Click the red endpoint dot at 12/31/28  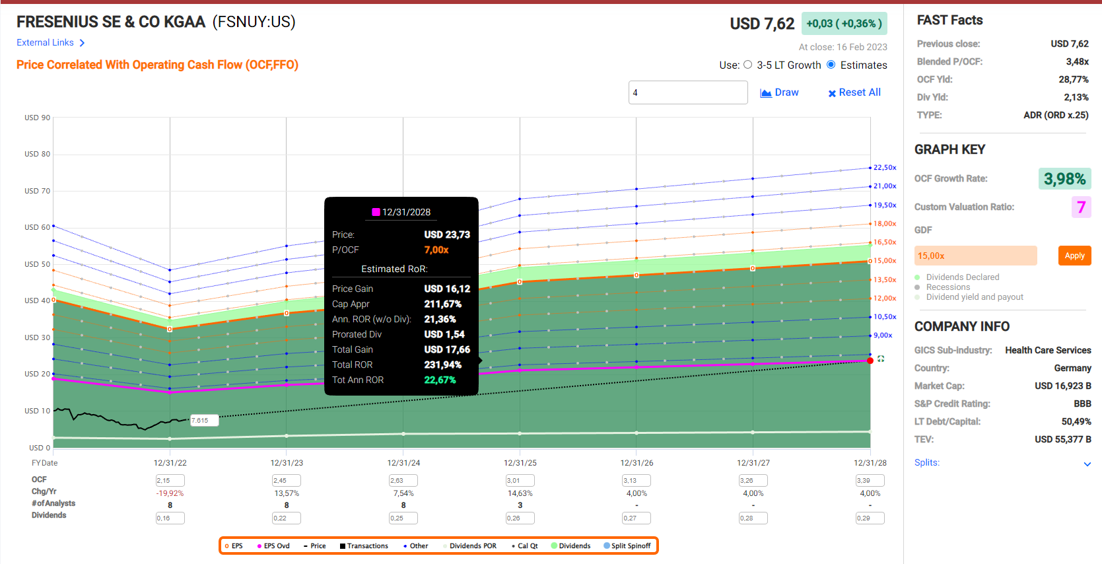[870, 361]
